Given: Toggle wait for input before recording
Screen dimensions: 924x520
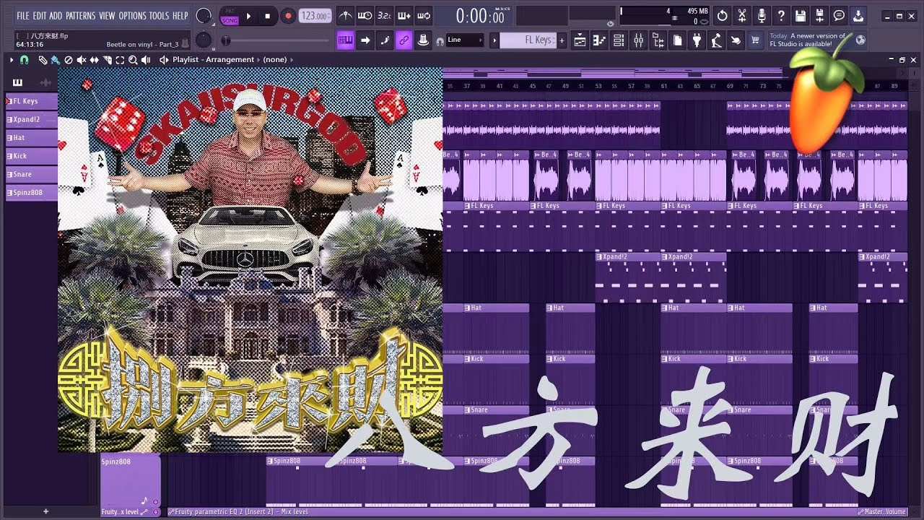Looking at the screenshot, I should pyautogui.click(x=365, y=16).
